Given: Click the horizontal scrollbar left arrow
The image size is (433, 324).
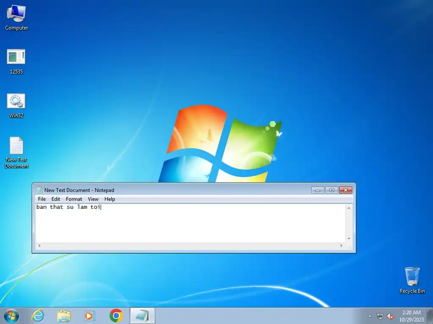Looking at the screenshot, I should point(39,246).
